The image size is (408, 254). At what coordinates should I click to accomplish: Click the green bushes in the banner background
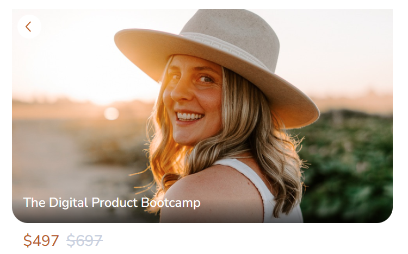pos(349,166)
